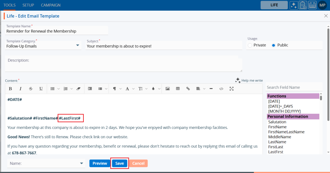Expand the Name dropdown at bottom

(x=81, y=163)
